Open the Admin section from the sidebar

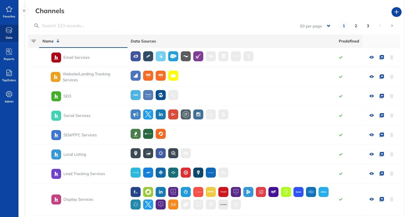click(x=9, y=96)
